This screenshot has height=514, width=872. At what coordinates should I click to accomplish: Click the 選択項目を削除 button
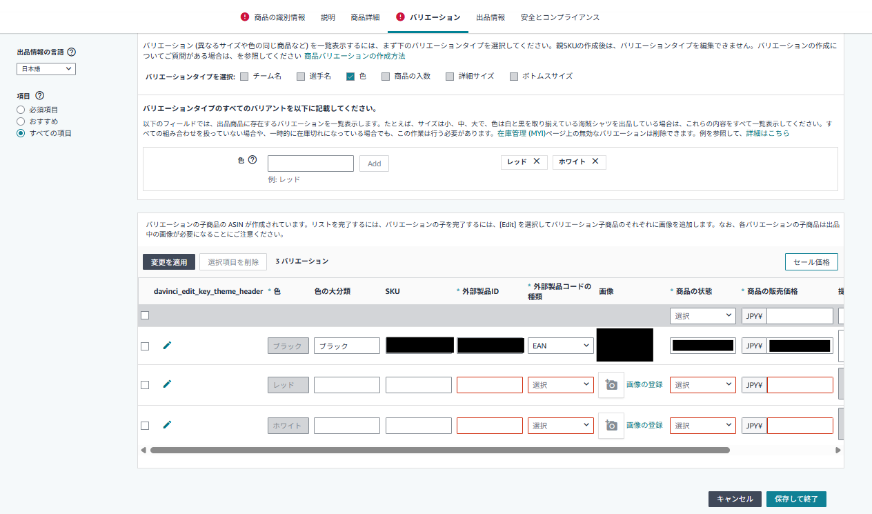[x=233, y=262]
